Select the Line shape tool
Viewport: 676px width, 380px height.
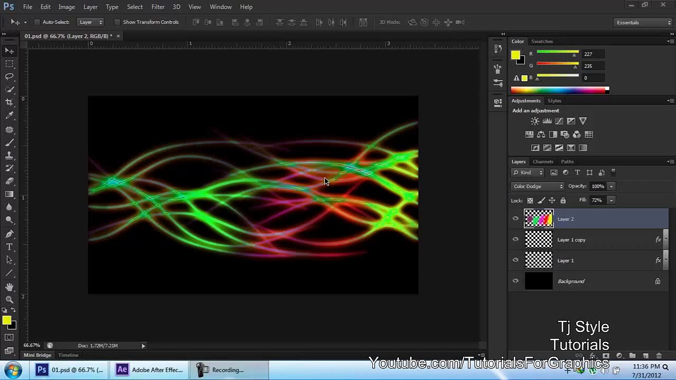click(10, 273)
